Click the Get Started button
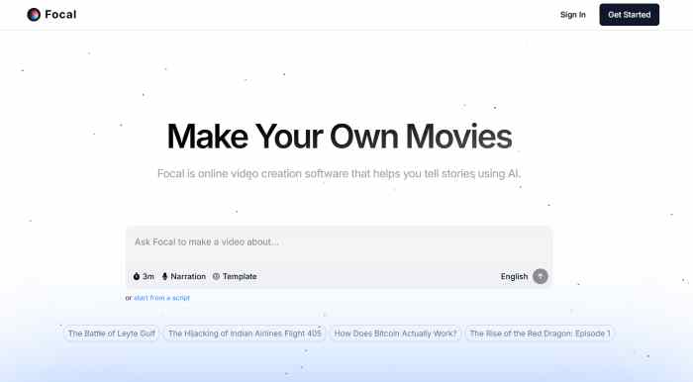The height and width of the screenshot is (382, 693). click(x=629, y=15)
